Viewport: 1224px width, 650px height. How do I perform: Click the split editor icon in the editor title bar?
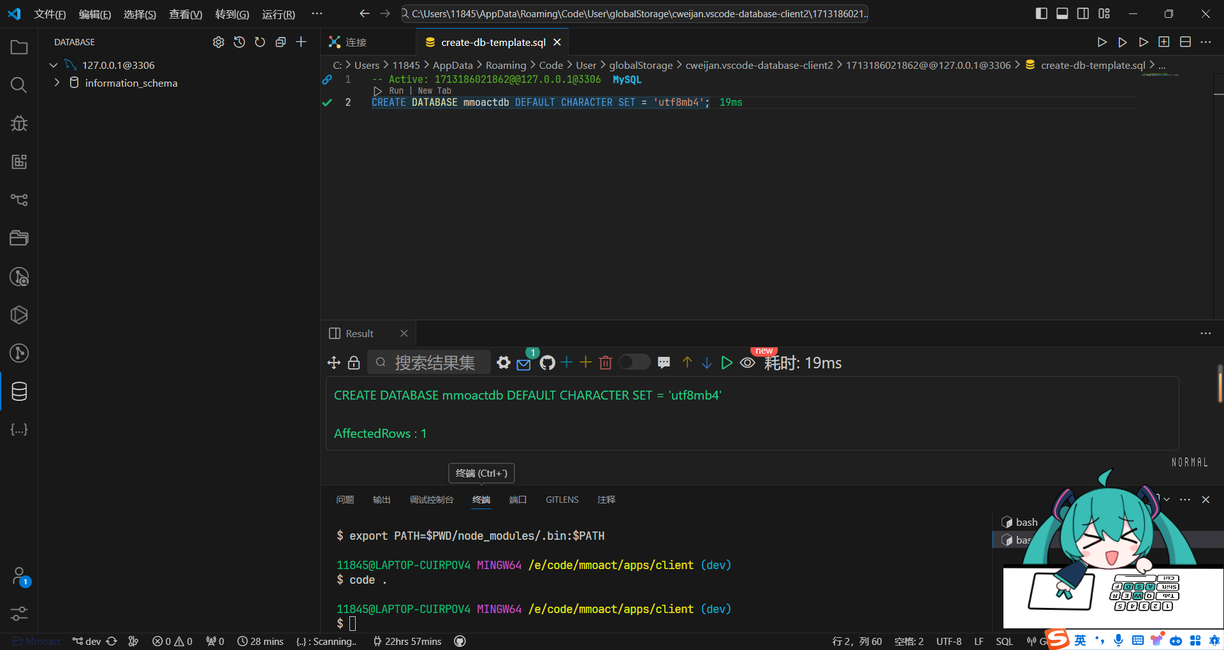point(1185,42)
